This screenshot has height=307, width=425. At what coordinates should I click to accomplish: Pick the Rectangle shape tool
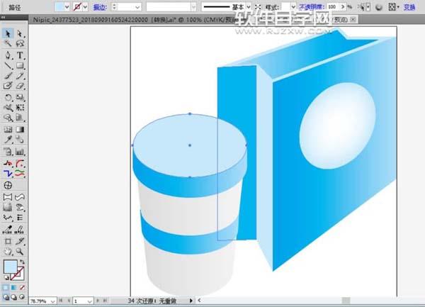click(20, 65)
